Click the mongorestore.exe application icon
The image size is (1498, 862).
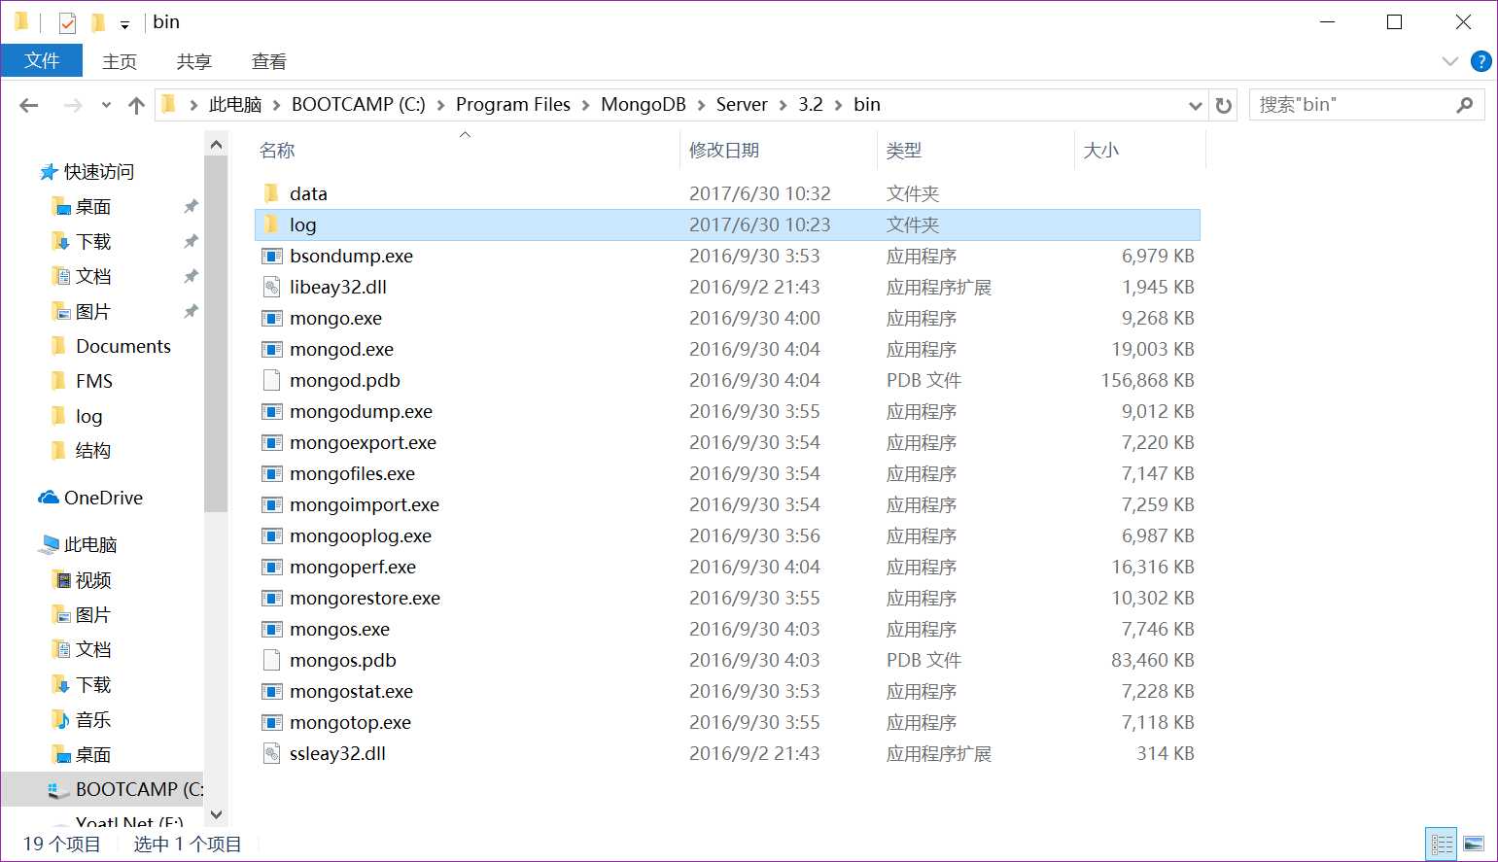[x=272, y=598]
